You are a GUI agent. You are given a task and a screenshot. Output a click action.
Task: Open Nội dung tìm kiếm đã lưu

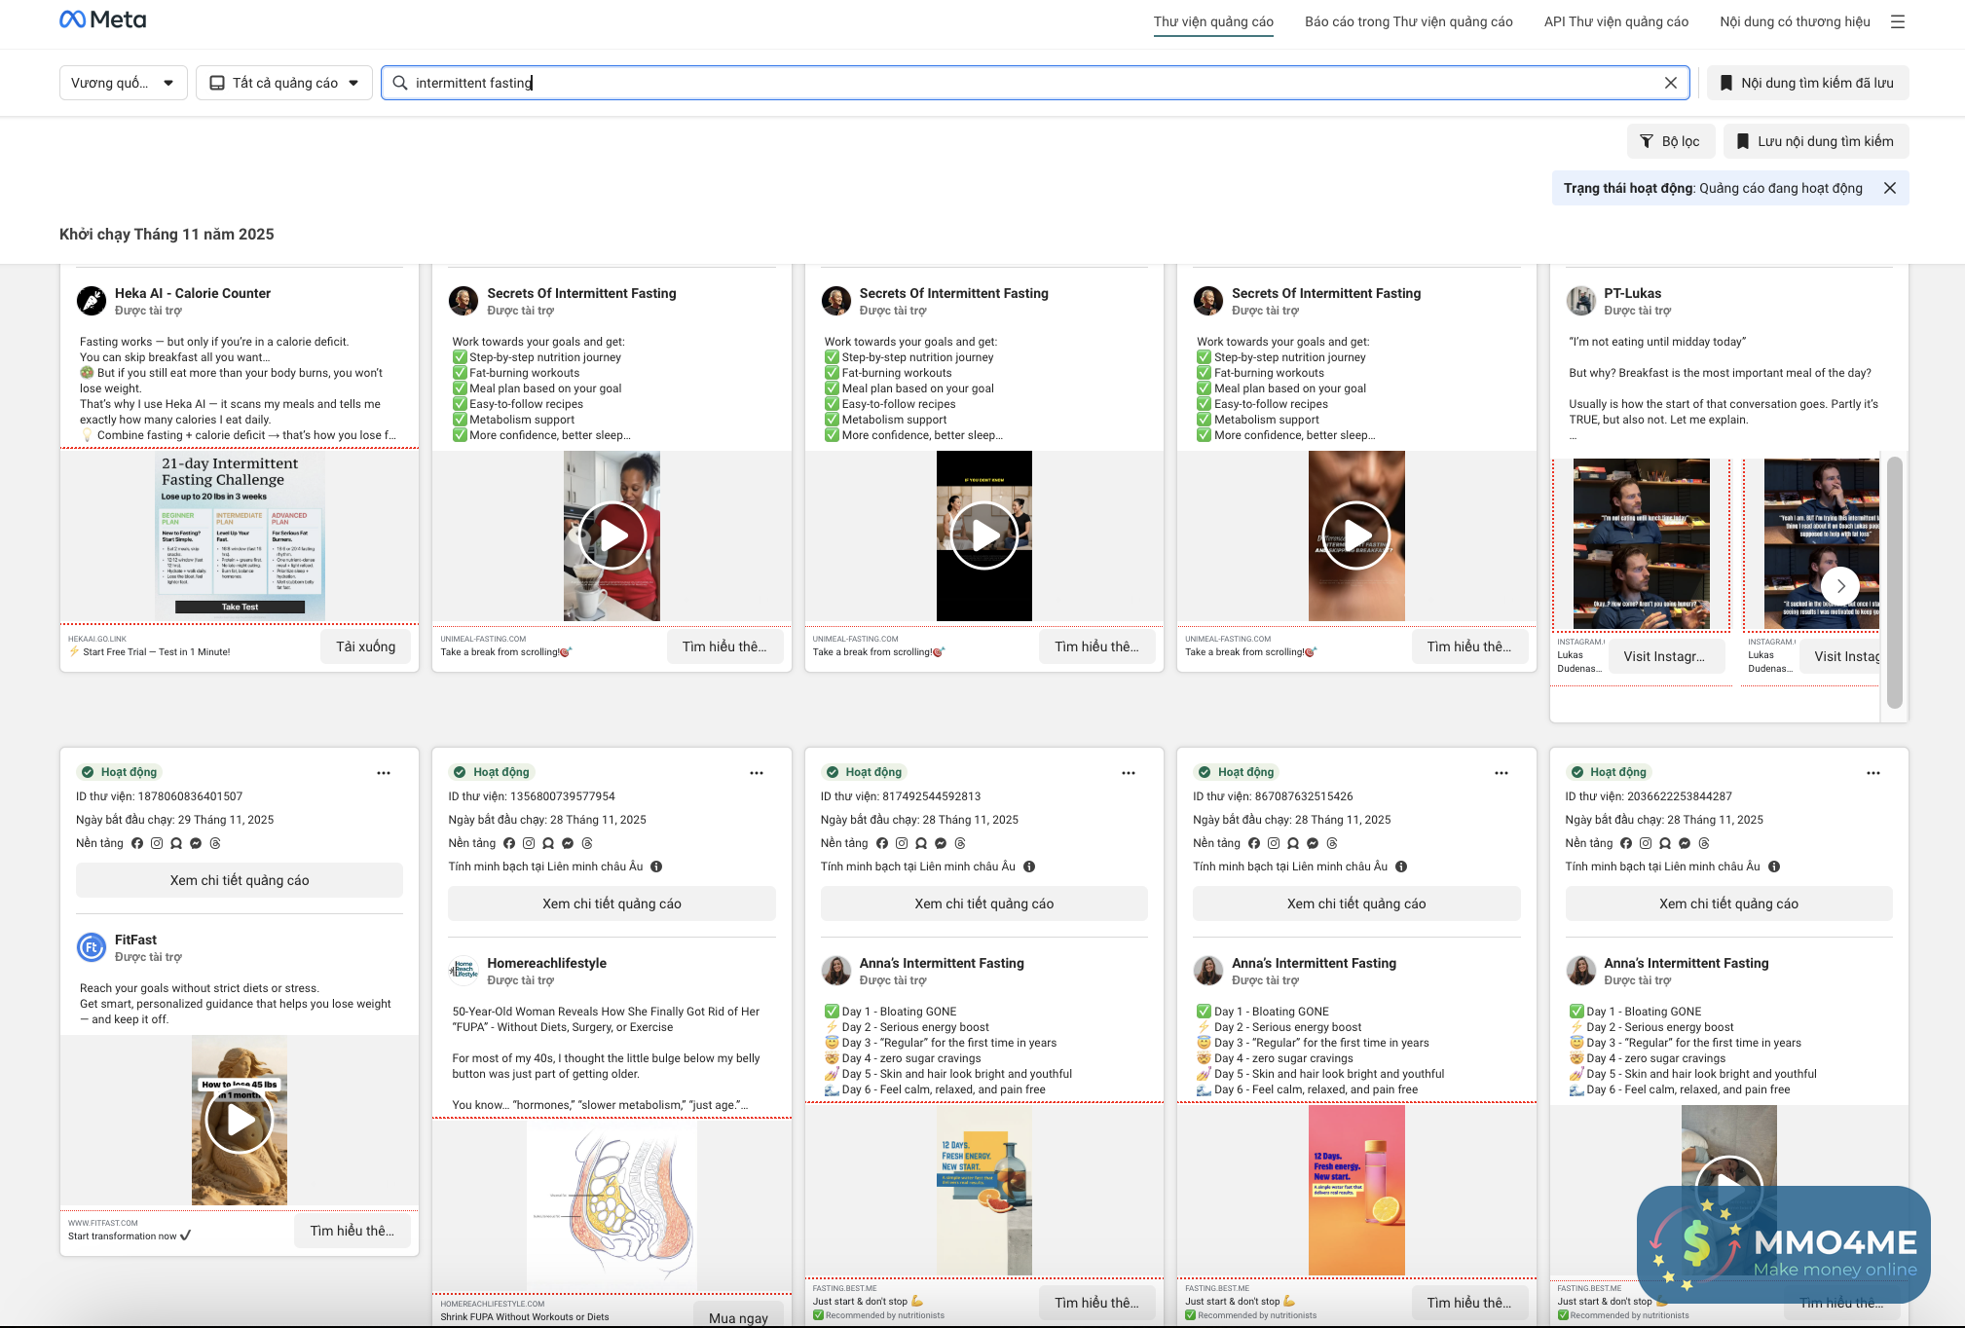[1807, 83]
